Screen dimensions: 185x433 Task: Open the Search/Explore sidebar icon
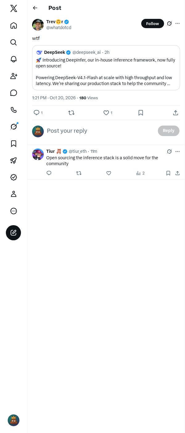coord(14,42)
